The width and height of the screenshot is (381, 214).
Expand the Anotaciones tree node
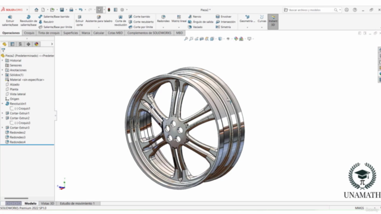pyautogui.click(x=2, y=70)
